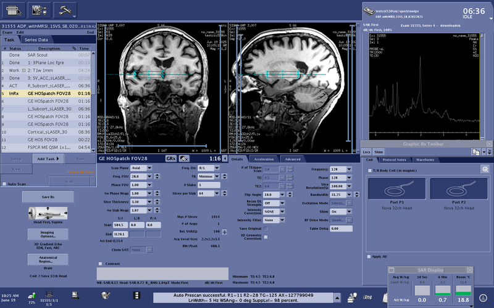Click the patient-face icon next to GRx

[184, 159]
